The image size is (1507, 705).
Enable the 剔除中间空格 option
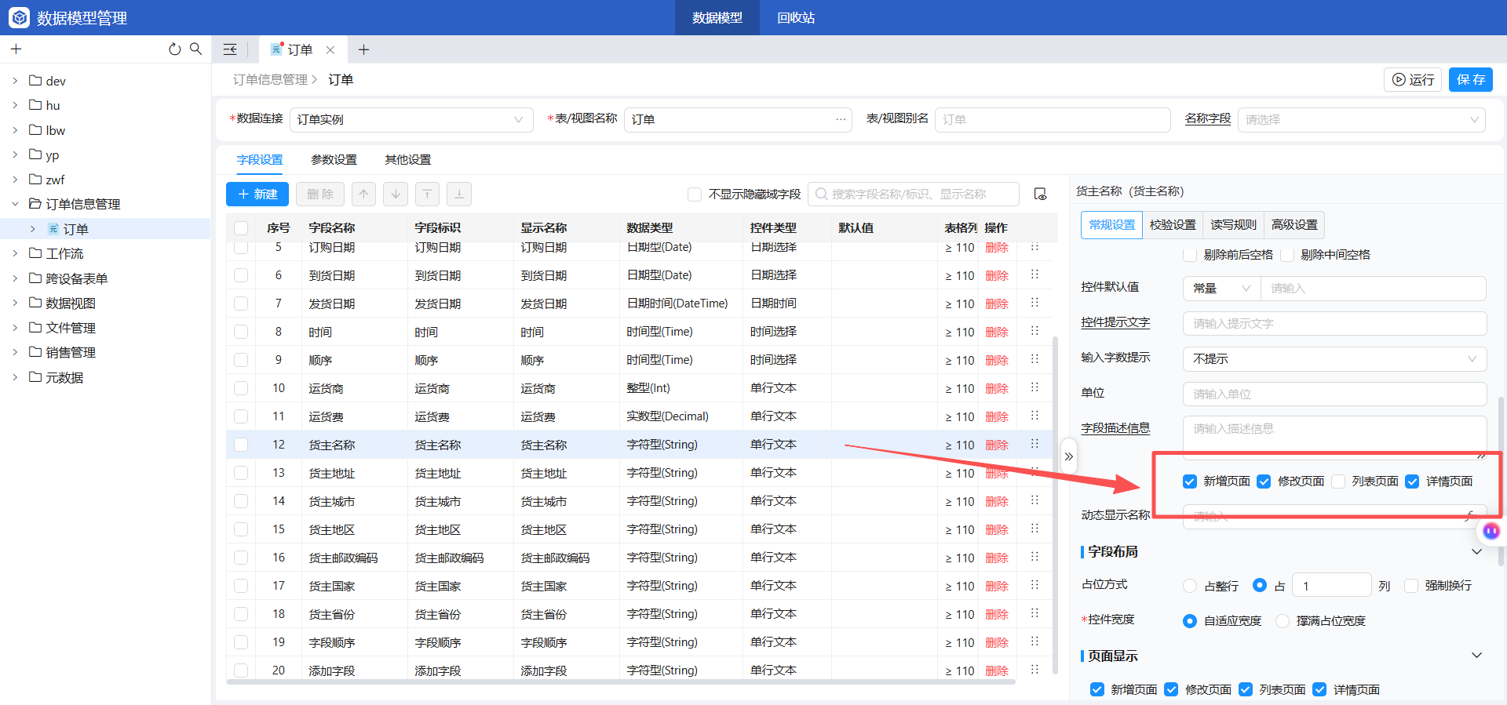click(1287, 254)
